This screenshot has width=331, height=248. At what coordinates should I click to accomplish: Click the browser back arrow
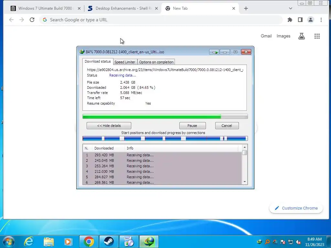click(11, 20)
